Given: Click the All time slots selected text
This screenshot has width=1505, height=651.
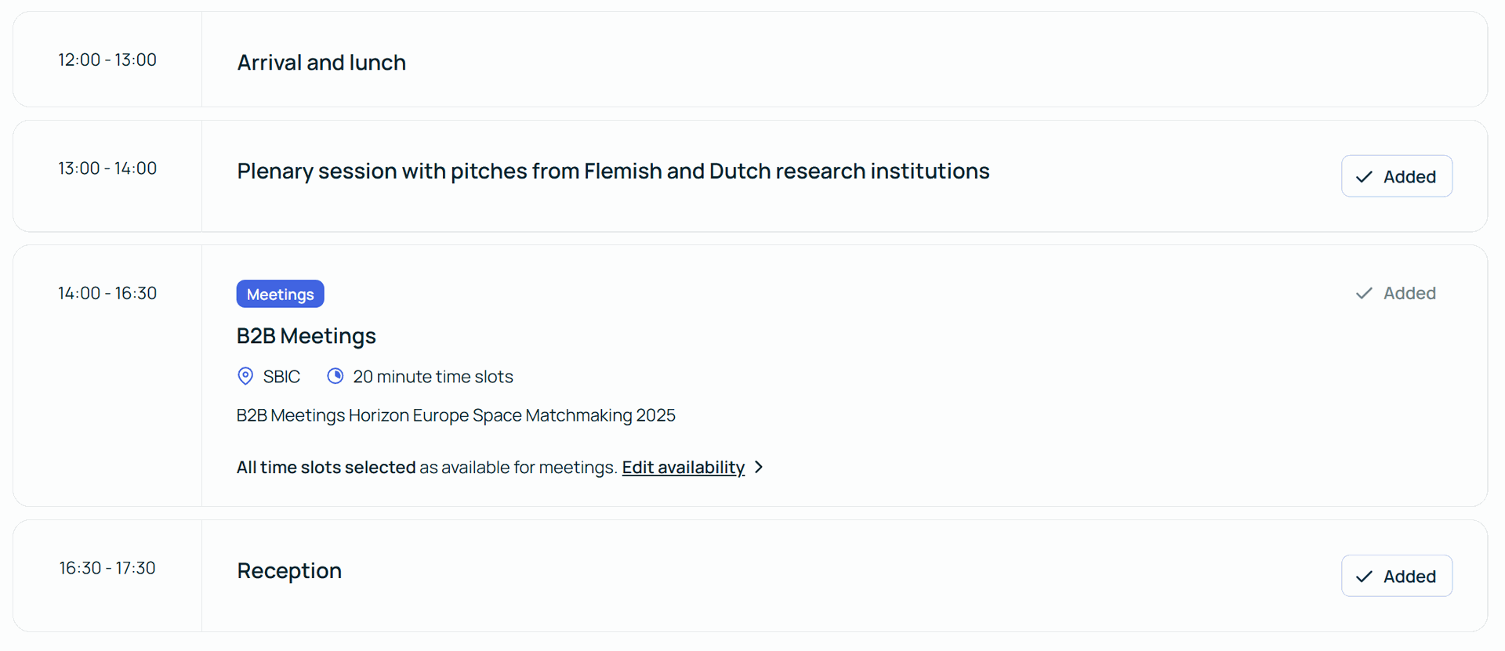Looking at the screenshot, I should point(326,468).
